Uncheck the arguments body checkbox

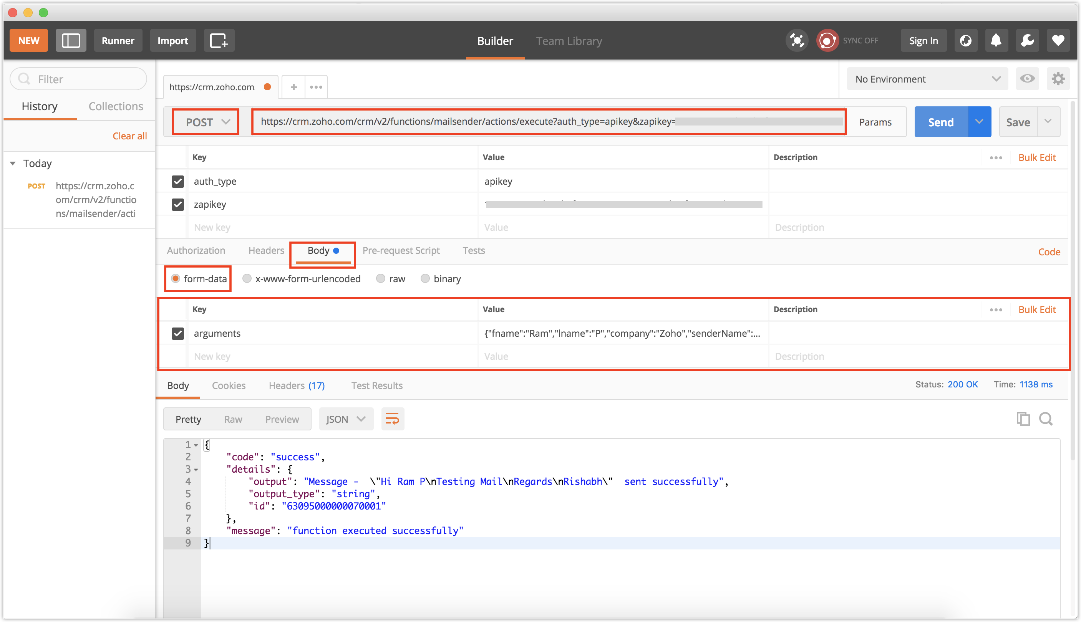tap(177, 333)
